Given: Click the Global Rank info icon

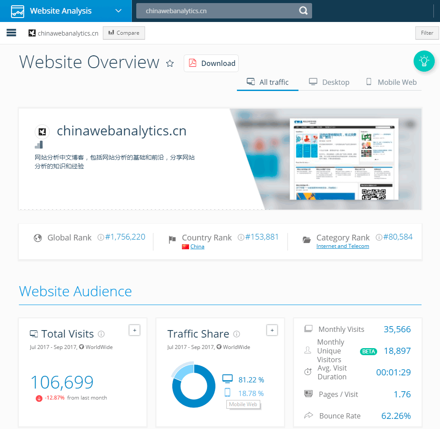Looking at the screenshot, I should [x=100, y=238].
